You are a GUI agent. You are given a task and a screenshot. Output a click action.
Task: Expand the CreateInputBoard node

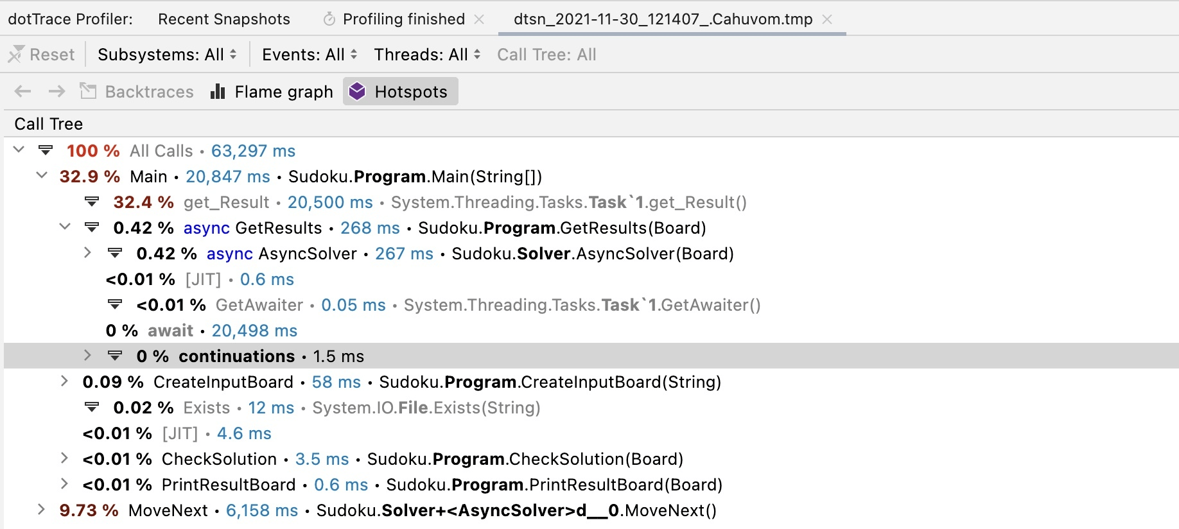pos(64,382)
